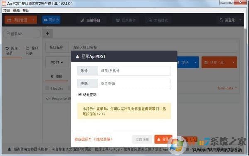Click the Response code icon
The height and width of the screenshot is (156, 249).
[48, 99]
